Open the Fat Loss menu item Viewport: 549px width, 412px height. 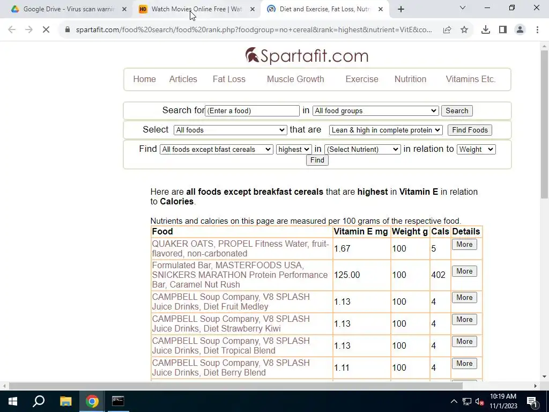tap(229, 79)
